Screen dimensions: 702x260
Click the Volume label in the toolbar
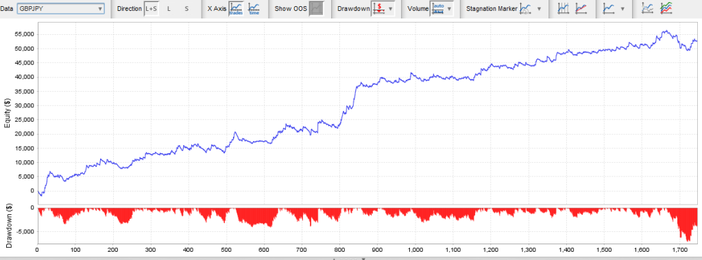417,8
